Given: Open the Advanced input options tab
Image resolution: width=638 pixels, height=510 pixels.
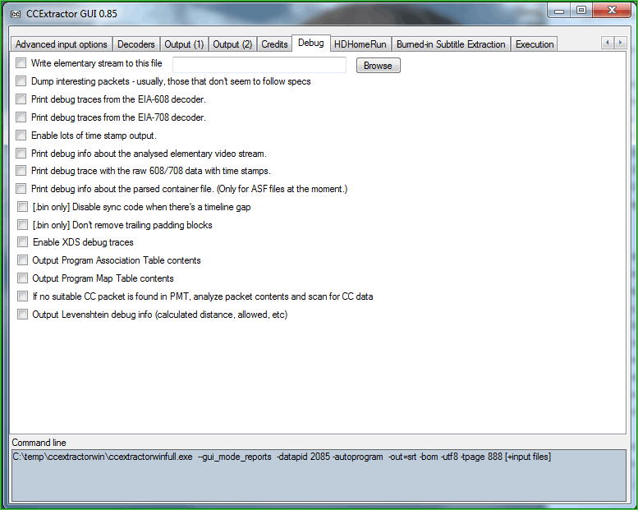Looking at the screenshot, I should [x=61, y=44].
